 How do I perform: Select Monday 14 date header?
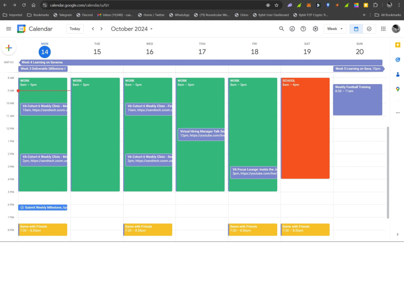[44, 52]
